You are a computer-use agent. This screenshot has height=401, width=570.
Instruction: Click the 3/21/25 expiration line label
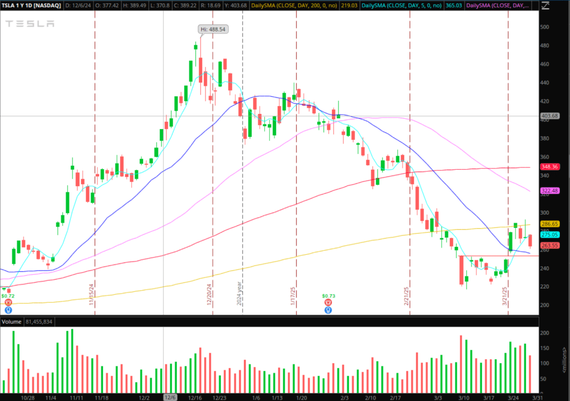tap(505, 296)
